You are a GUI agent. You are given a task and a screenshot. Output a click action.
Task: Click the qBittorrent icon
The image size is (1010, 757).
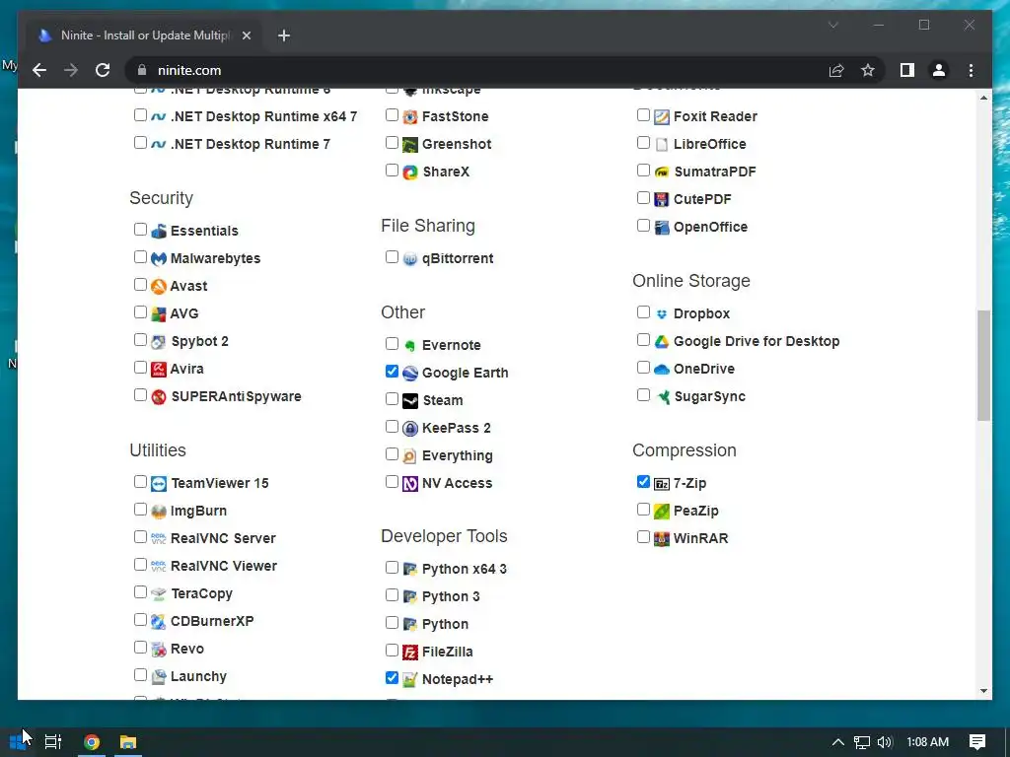(410, 259)
